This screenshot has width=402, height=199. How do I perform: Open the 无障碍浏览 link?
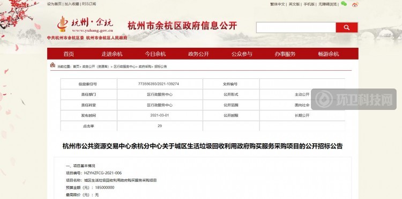coord(327,4)
